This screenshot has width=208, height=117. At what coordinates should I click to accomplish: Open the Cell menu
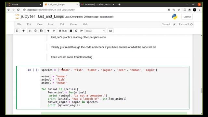pyautogui.click(x=62, y=24)
